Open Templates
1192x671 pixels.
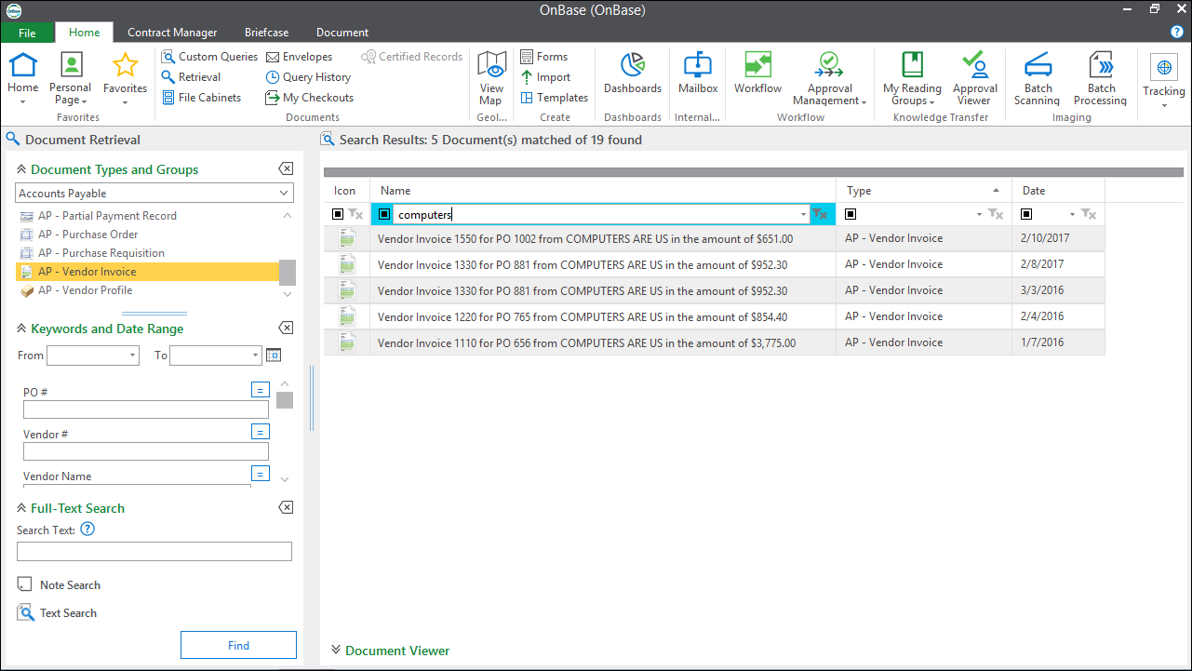coord(555,98)
